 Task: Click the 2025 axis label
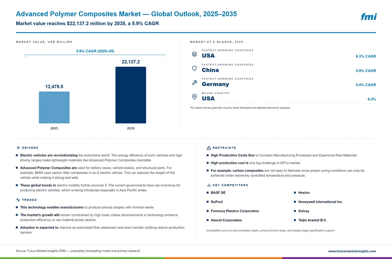(x=54, y=128)
